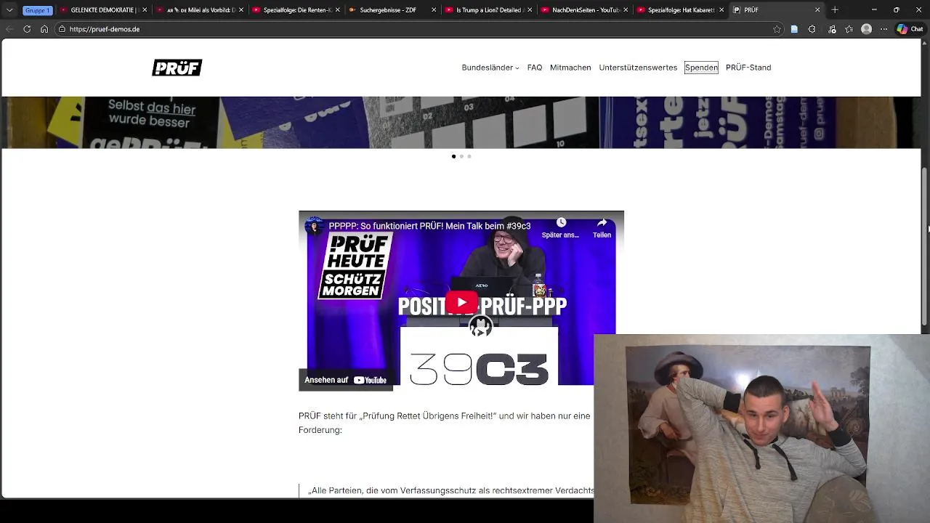Open the Unterstützenswertes menu item
Image resolution: width=930 pixels, height=523 pixels.
coord(638,68)
